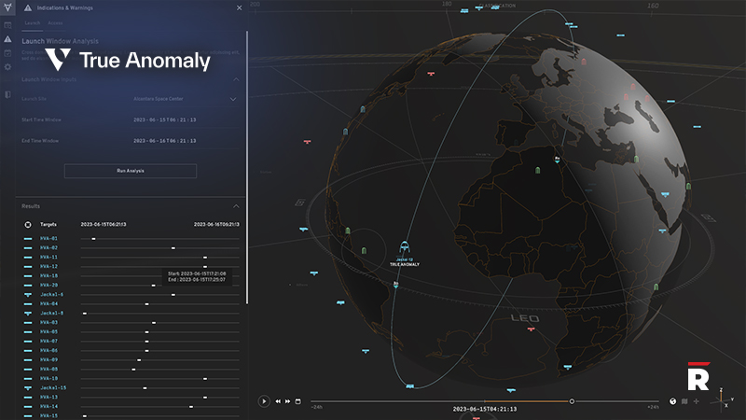Click the True Anomaly logo in sidebar corner

(x=7, y=7)
